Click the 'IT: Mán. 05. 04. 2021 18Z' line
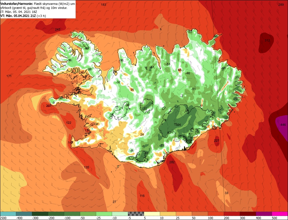Viewport: 288px width, 220px height. click(x=19, y=12)
